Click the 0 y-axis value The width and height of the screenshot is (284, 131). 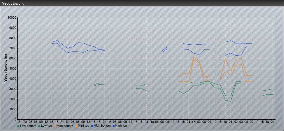(x=16, y=119)
